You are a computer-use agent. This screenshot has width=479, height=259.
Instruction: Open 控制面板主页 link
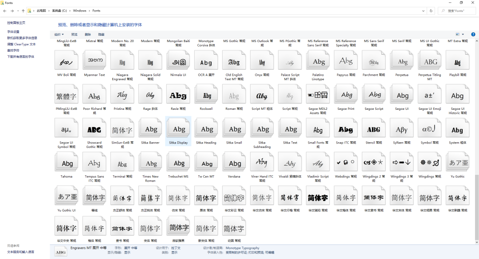pyautogui.click(x=16, y=23)
